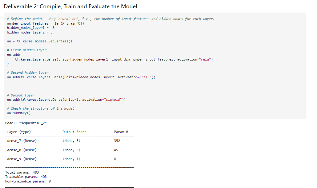Click the Dense line with input_dim
Image resolution: width=317 pixels, height=188 pixels.
(114, 59)
